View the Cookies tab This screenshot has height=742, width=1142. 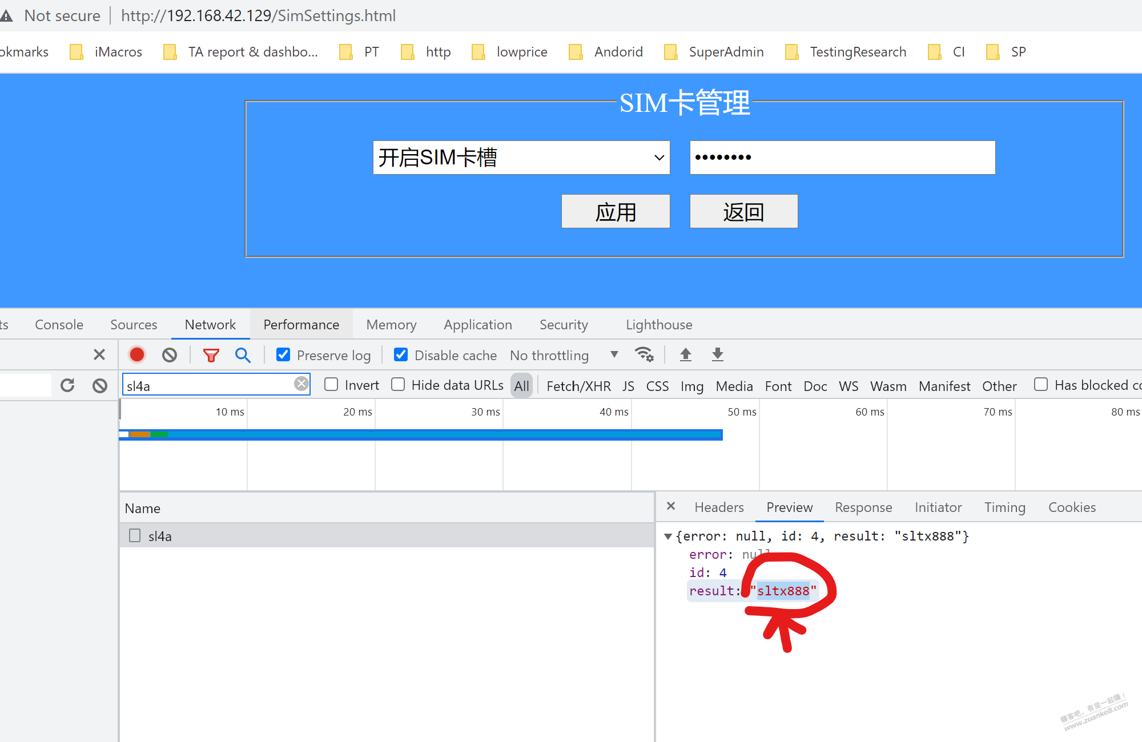1072,507
